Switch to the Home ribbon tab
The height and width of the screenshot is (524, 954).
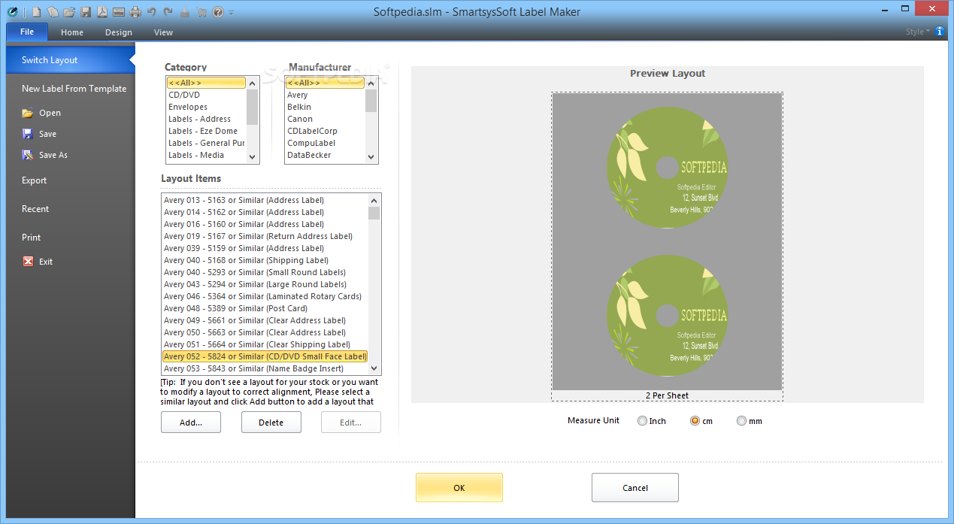click(x=72, y=32)
